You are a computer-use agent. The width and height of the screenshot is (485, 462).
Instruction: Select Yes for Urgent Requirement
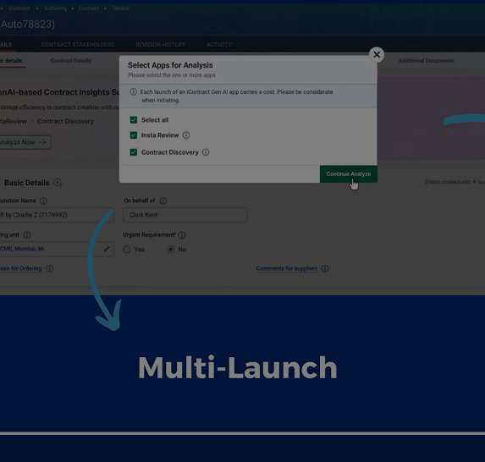tap(126, 250)
